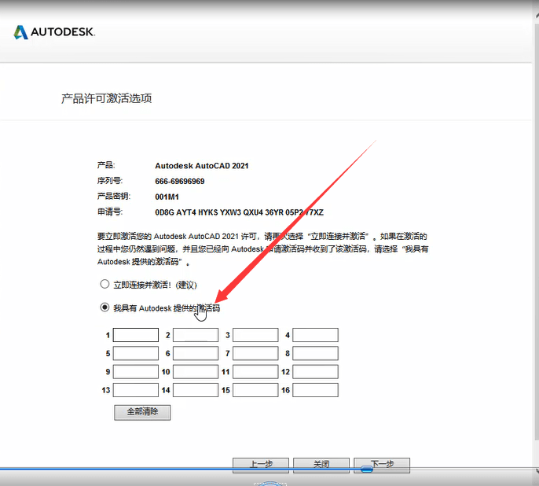
Task: Click activation code field 4
Action: click(x=315, y=335)
